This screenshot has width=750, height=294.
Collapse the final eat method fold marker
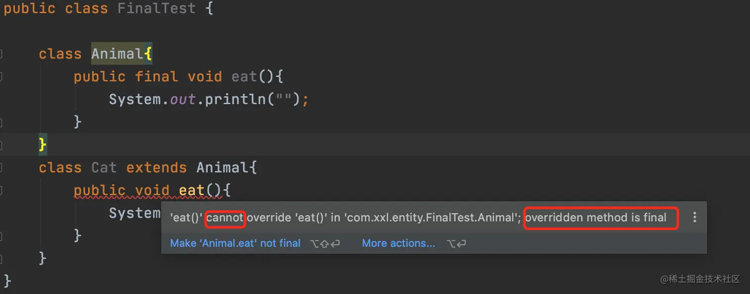1,76
